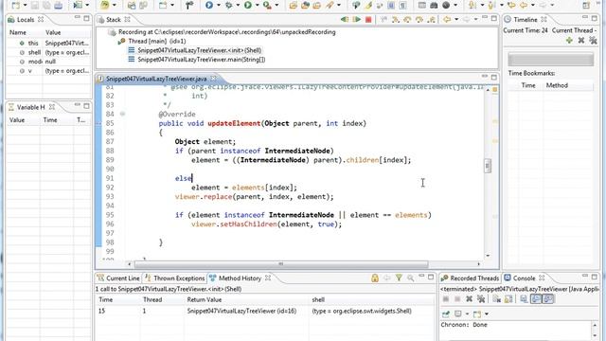The width and height of the screenshot is (606, 341).
Task: Open dropdown next to green Run icon
Action: click(x=257, y=5)
